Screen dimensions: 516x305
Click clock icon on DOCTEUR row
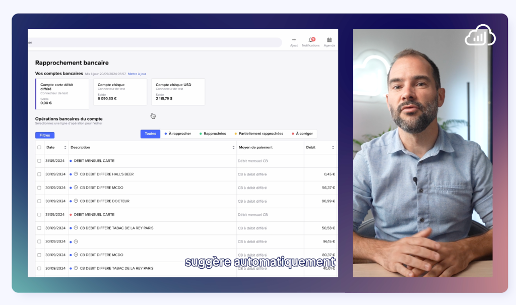(76, 201)
